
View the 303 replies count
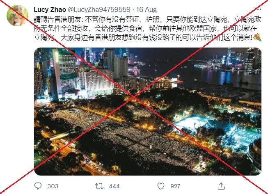click(53, 186)
